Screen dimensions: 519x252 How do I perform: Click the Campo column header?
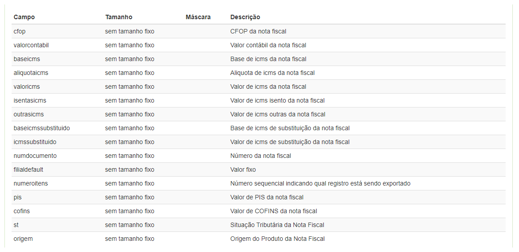[x=24, y=17]
